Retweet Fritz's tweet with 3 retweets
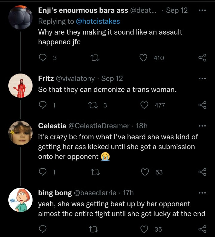The height and width of the screenshot is (237, 215). click(93, 105)
